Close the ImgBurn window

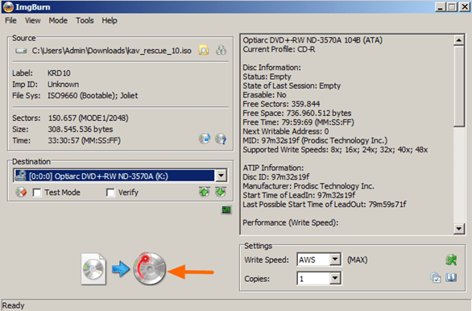click(465, 7)
